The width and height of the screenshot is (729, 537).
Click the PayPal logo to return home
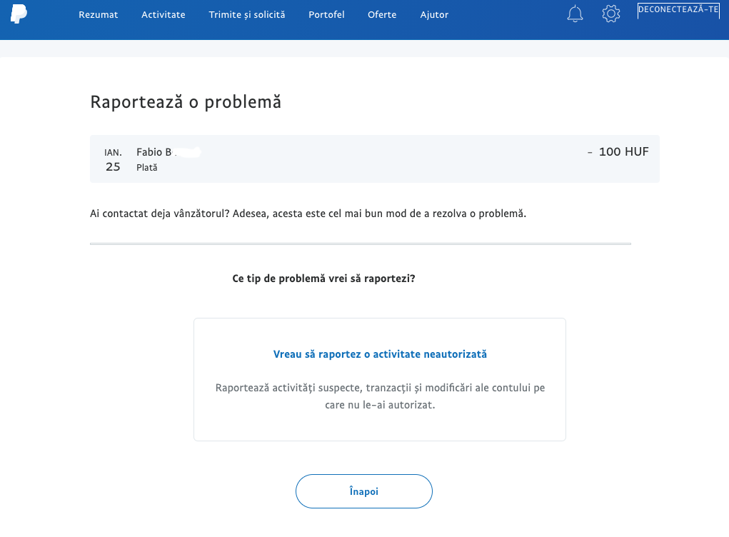coord(20,14)
